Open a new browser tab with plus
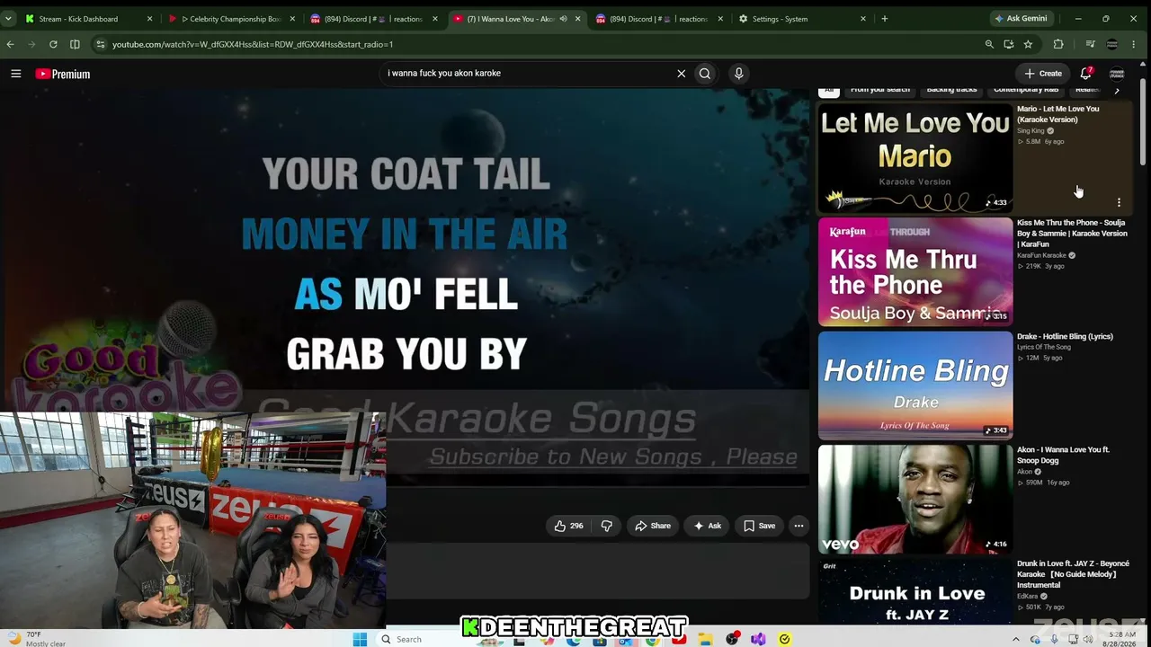The width and height of the screenshot is (1151, 647). (885, 19)
